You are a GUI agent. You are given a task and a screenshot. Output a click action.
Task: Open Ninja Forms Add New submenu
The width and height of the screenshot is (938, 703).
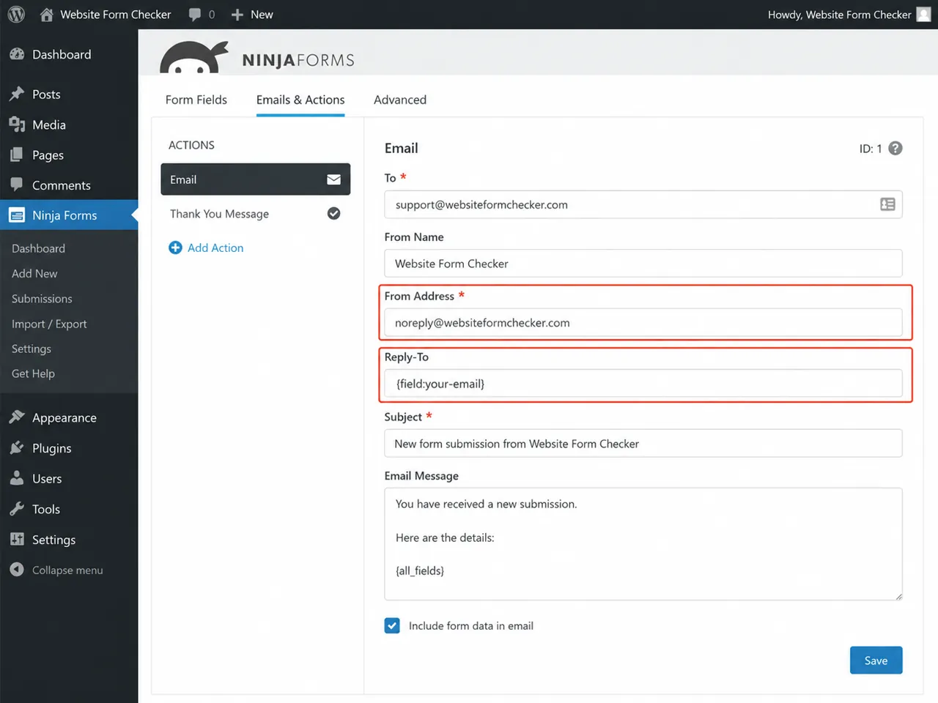(34, 273)
